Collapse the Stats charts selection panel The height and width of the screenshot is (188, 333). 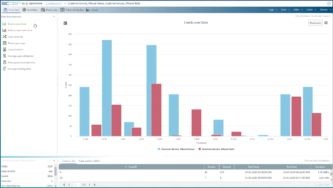coord(54,16)
